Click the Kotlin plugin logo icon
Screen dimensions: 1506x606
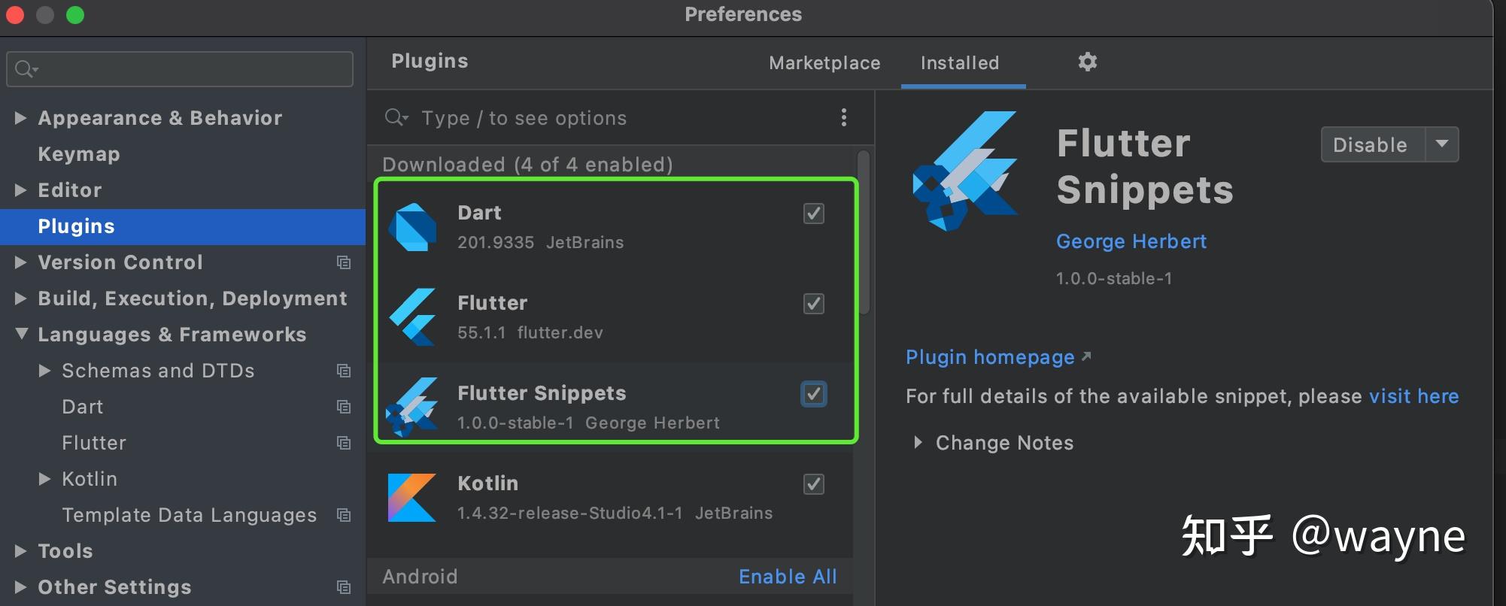tap(411, 498)
